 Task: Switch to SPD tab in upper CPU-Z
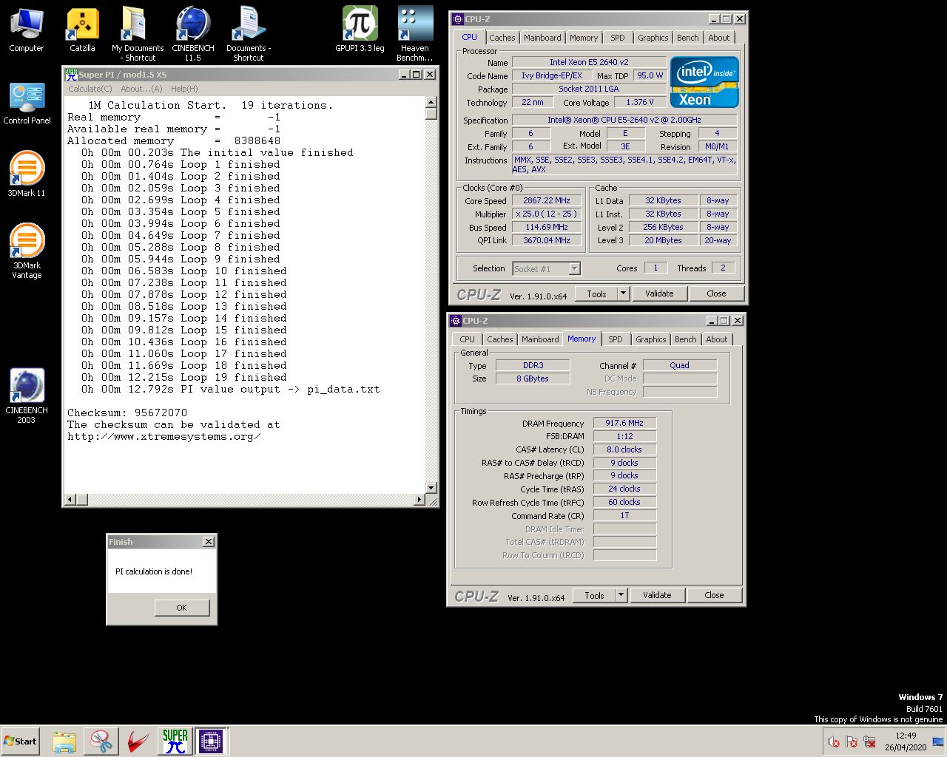(618, 38)
